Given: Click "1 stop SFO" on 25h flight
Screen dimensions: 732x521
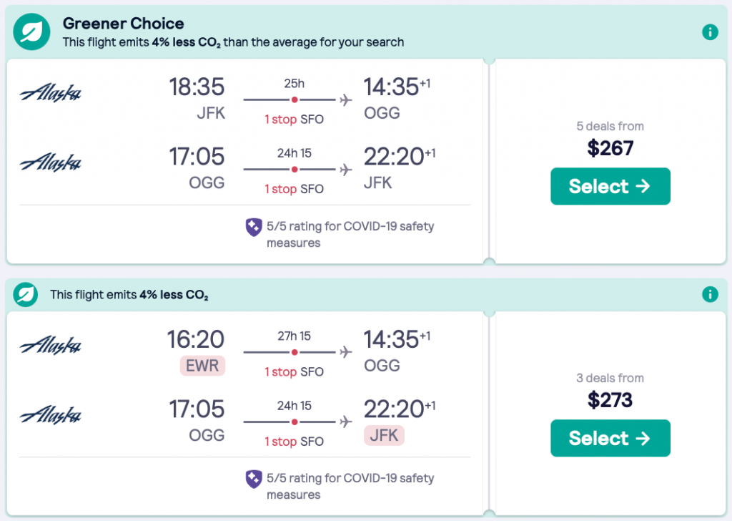Looking at the screenshot, I should pos(294,120).
